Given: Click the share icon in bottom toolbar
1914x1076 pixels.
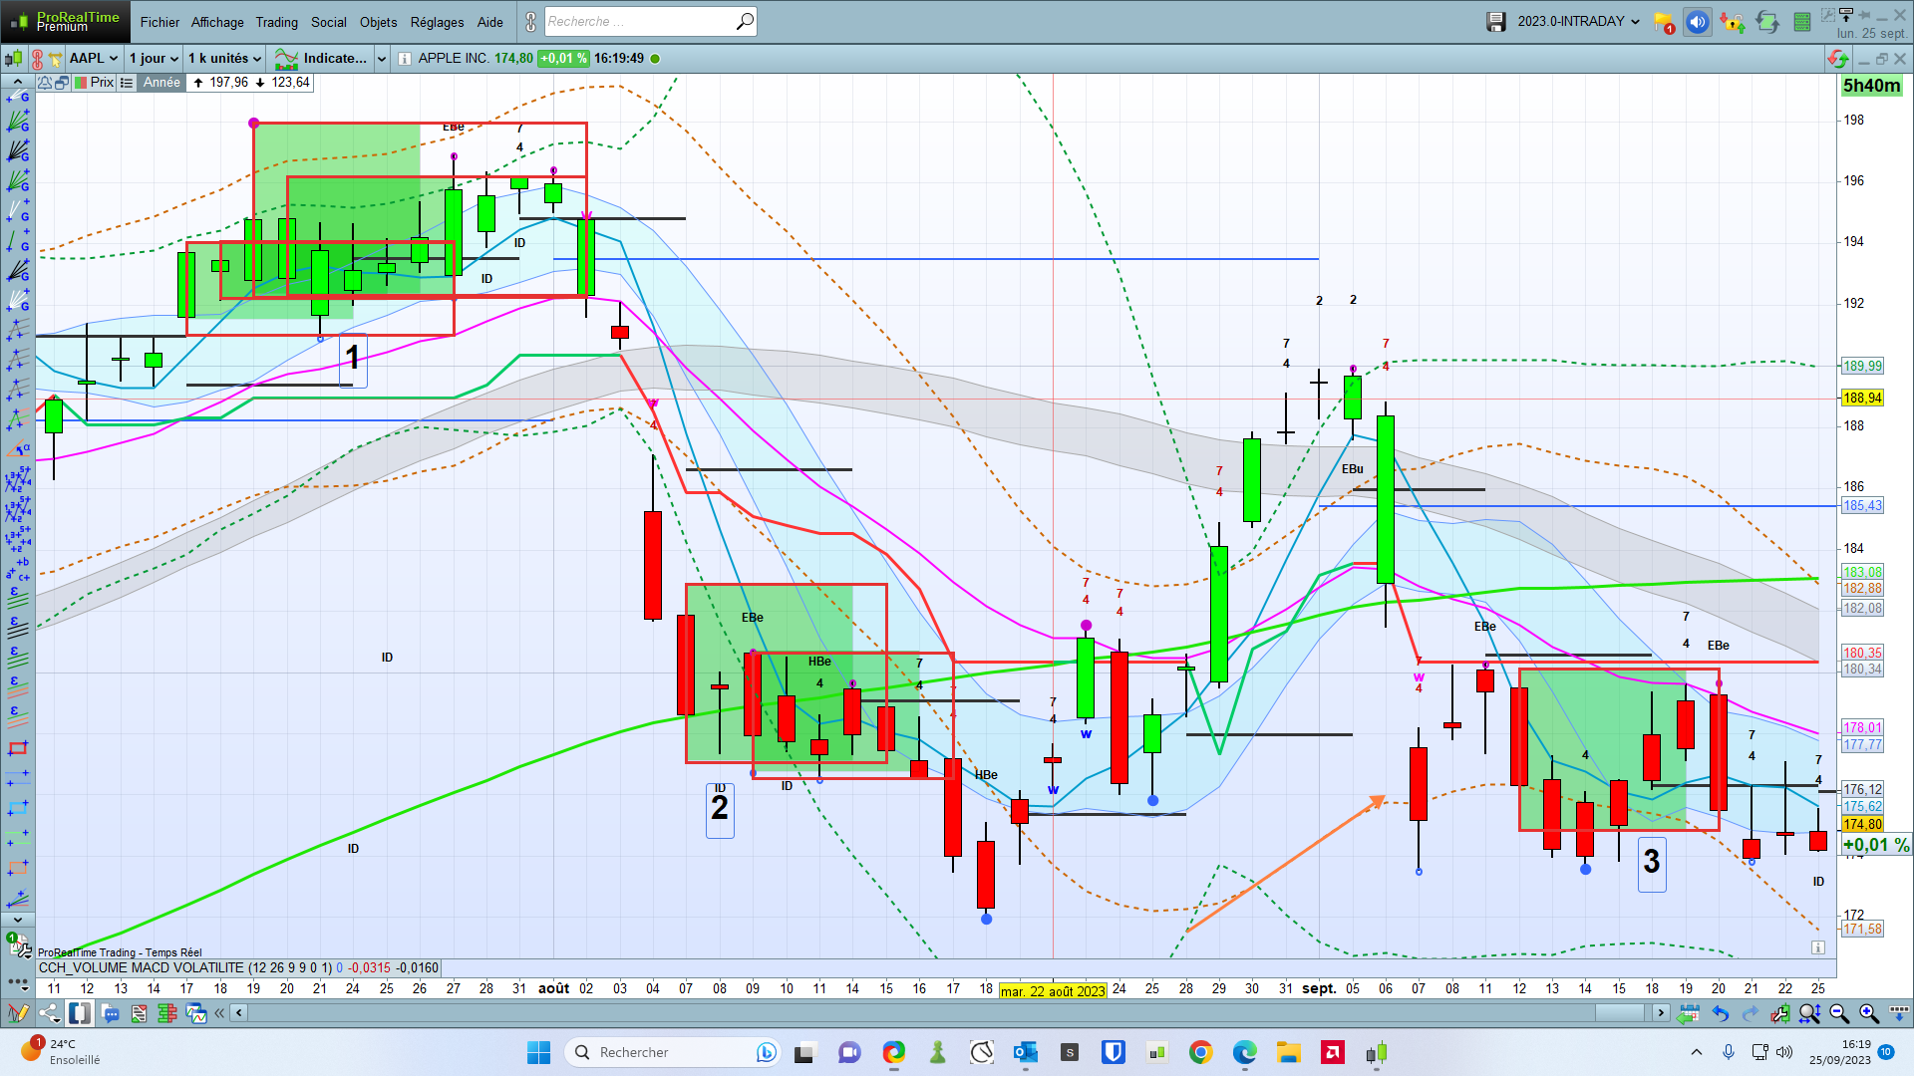Looking at the screenshot, I should [x=49, y=1013].
